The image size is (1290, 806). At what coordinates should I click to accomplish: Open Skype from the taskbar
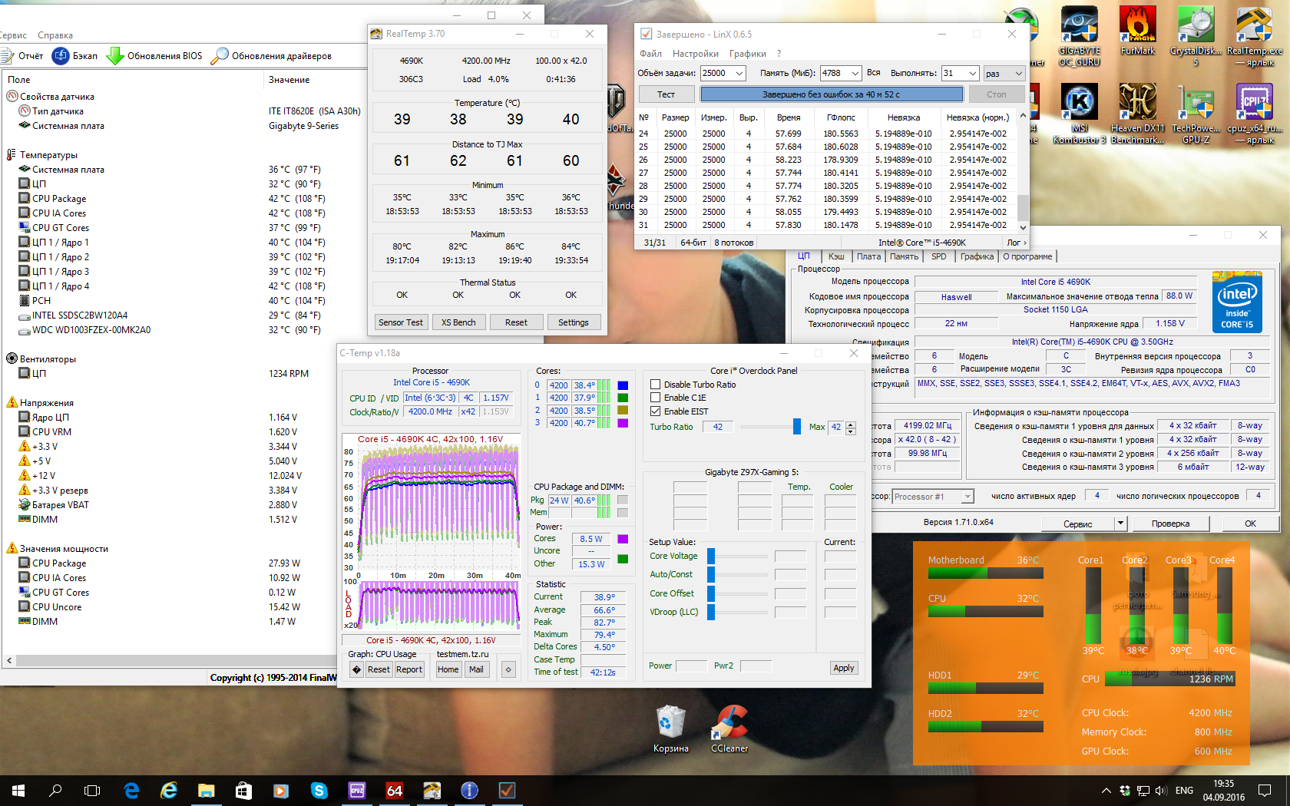pyautogui.click(x=319, y=790)
